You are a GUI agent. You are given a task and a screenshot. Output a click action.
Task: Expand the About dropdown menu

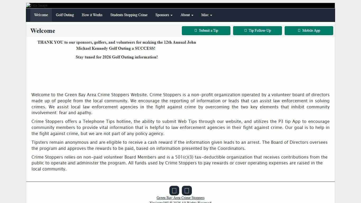pyautogui.click(x=187, y=15)
